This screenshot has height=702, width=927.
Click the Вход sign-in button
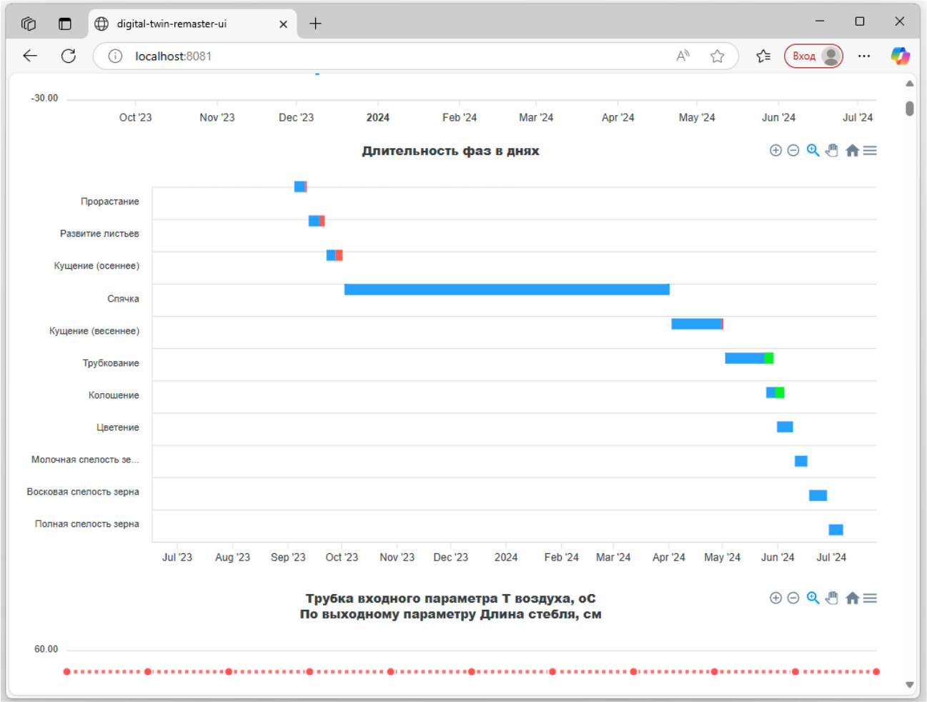point(813,56)
